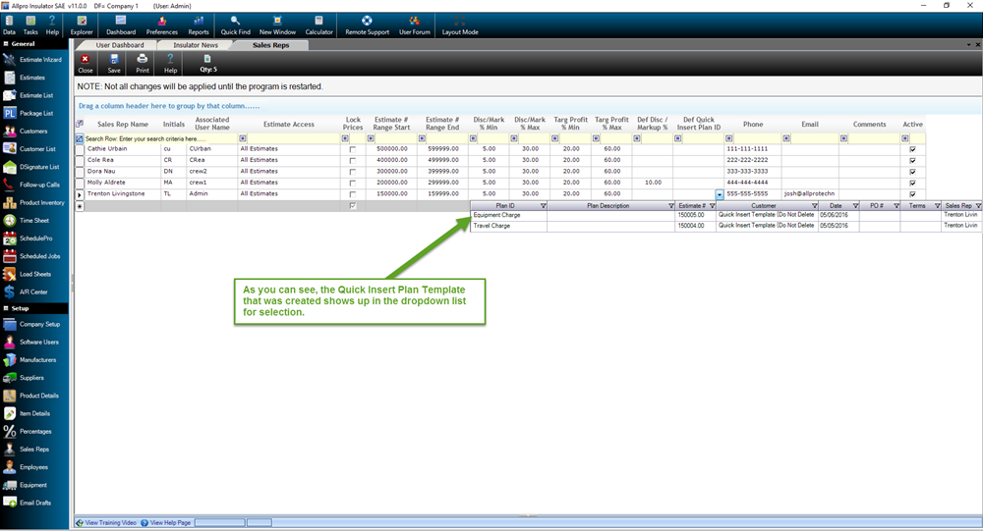
Task: Close the Sales Reps form with the Close icon
Action: tap(86, 63)
